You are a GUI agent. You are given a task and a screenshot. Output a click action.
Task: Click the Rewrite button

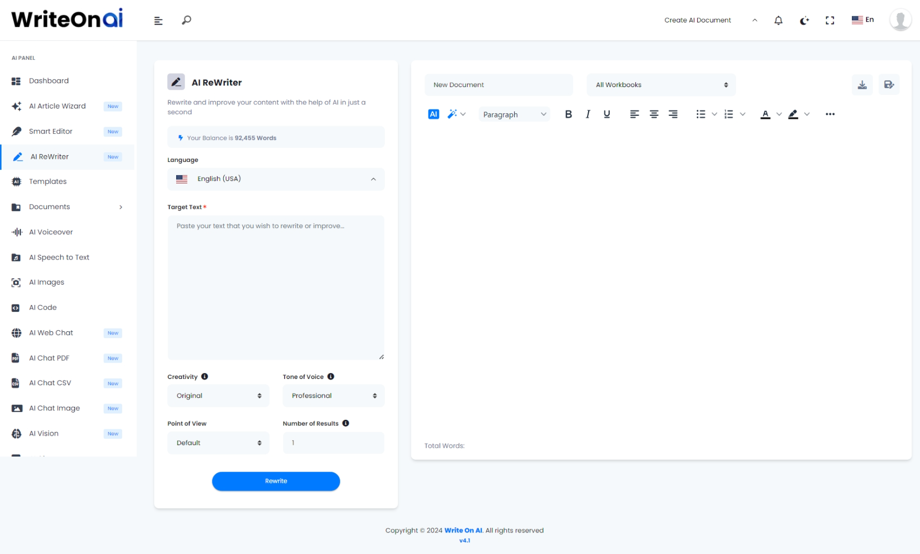coord(276,481)
